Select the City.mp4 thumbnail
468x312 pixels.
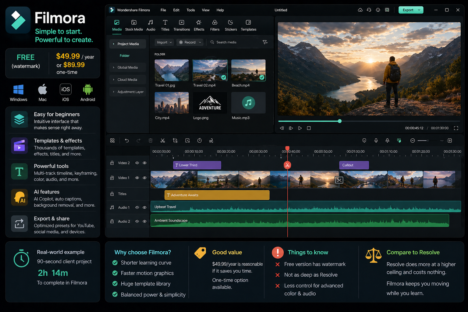click(x=172, y=103)
